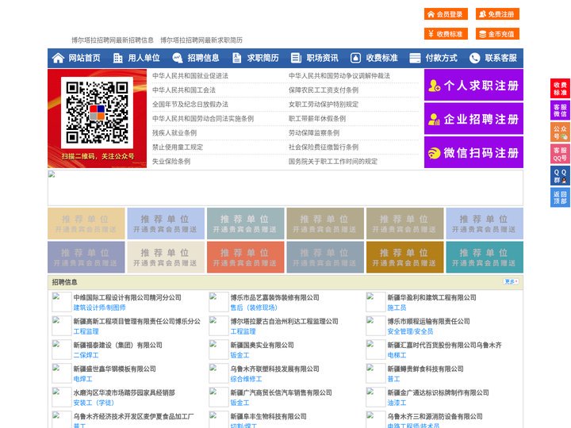571x428 pixels.
Task: Open 博尔塔拉招聘网最新求职简历 link
Action: (x=201, y=40)
